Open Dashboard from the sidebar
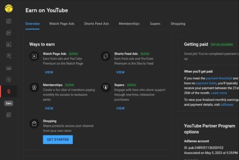The image size is (239, 160). [x=9, y=21]
